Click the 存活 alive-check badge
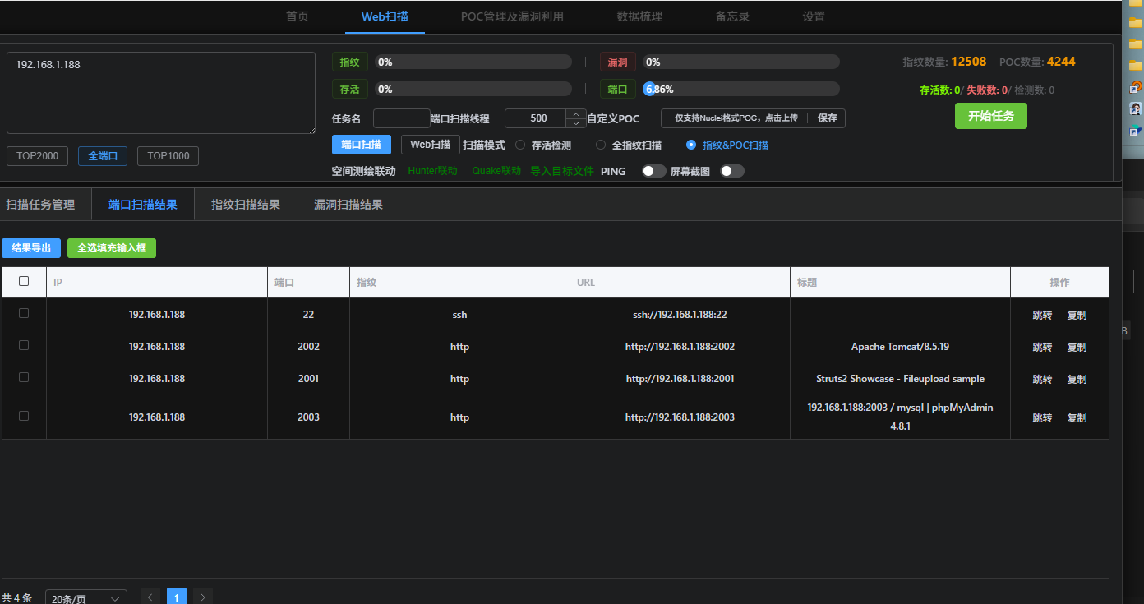Screen dimensions: 1144x604 (349, 88)
